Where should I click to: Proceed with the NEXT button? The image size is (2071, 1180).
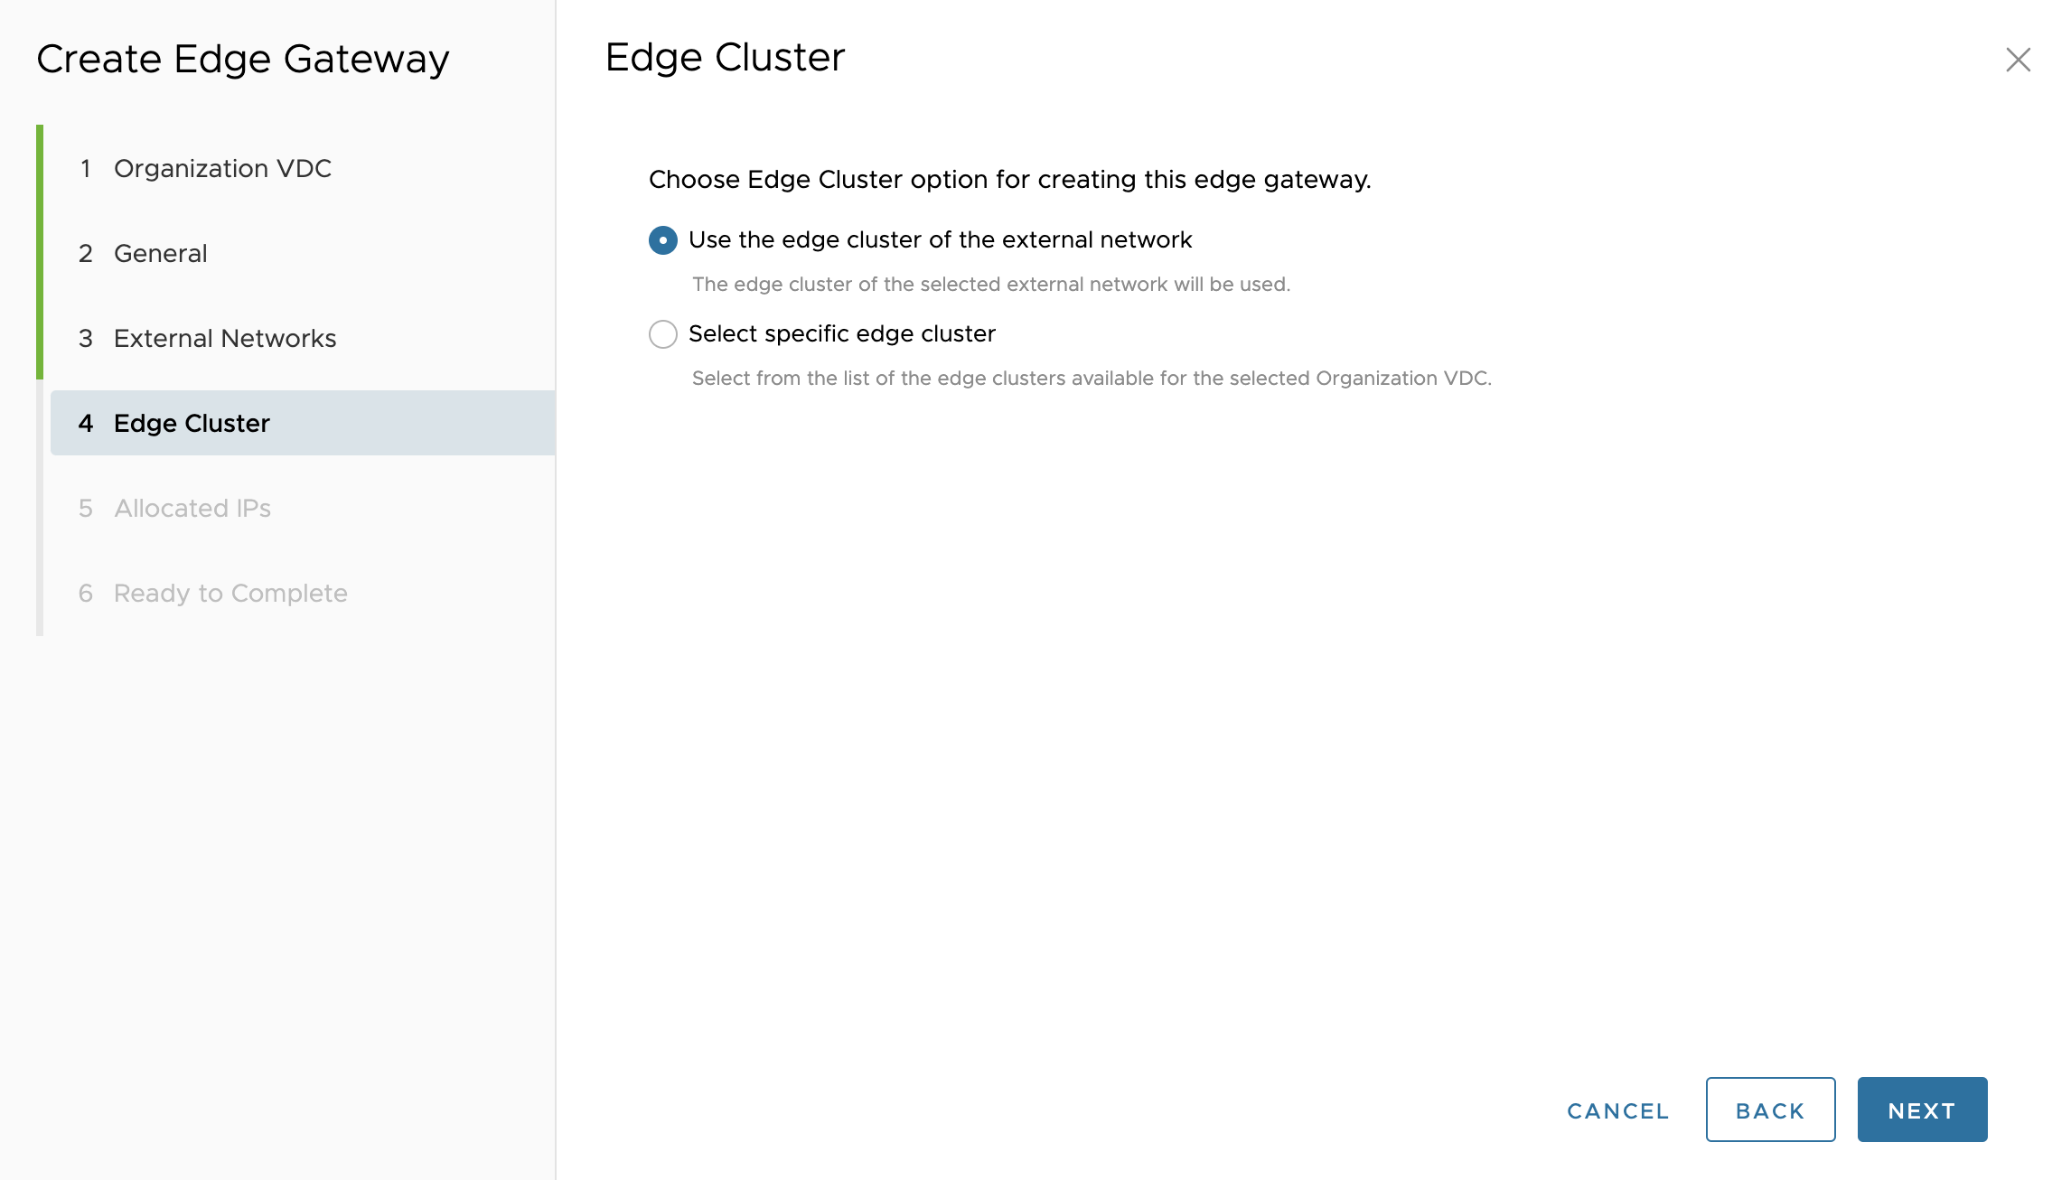(x=1922, y=1110)
